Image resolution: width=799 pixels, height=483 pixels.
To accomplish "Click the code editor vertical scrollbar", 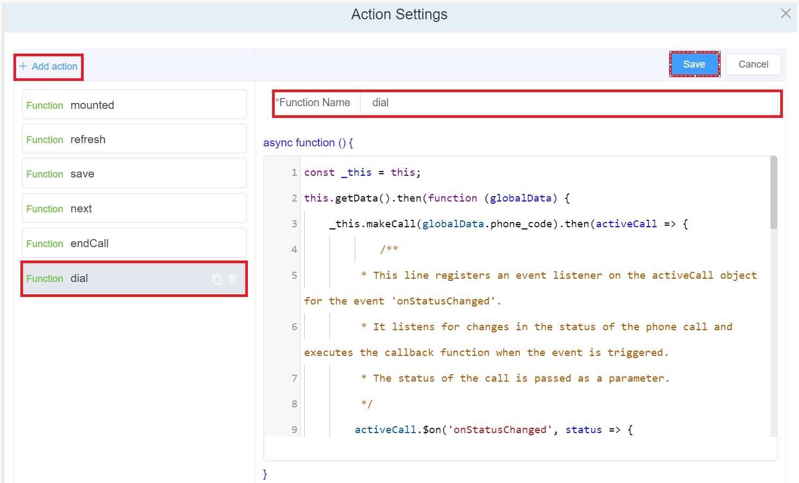I will tap(773, 193).
